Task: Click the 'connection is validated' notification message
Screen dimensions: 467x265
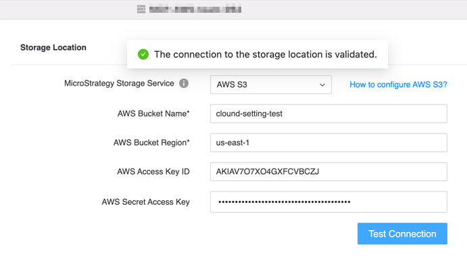Action: tap(266, 55)
